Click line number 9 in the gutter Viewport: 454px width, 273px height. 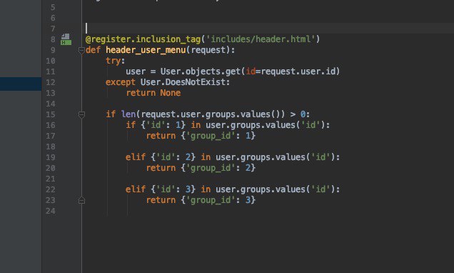coord(53,51)
